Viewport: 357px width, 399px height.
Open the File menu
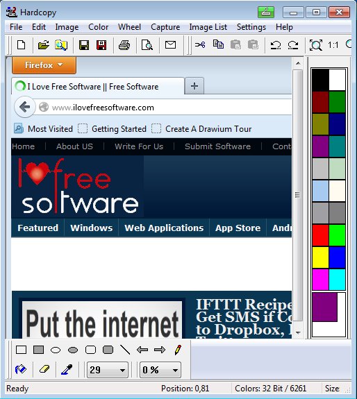(x=16, y=27)
